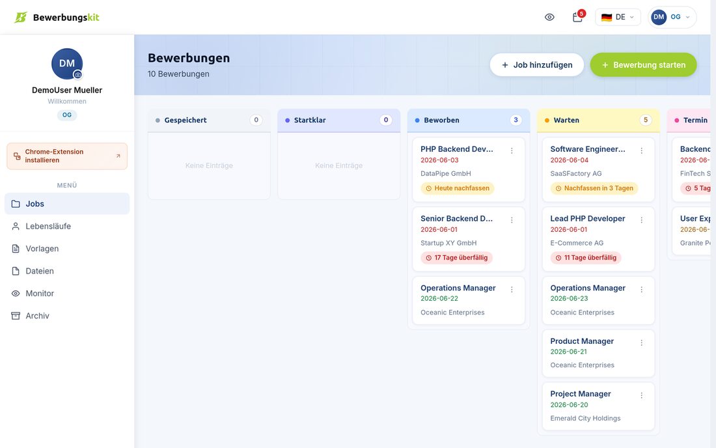This screenshot has width=716, height=448.
Task: Click the date 2026-06-23 on Operations Manager
Action: click(x=569, y=298)
